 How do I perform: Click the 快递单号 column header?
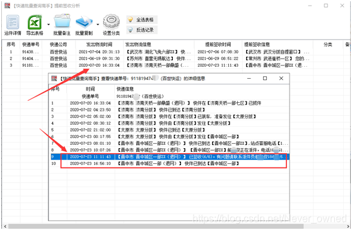tap(31, 44)
